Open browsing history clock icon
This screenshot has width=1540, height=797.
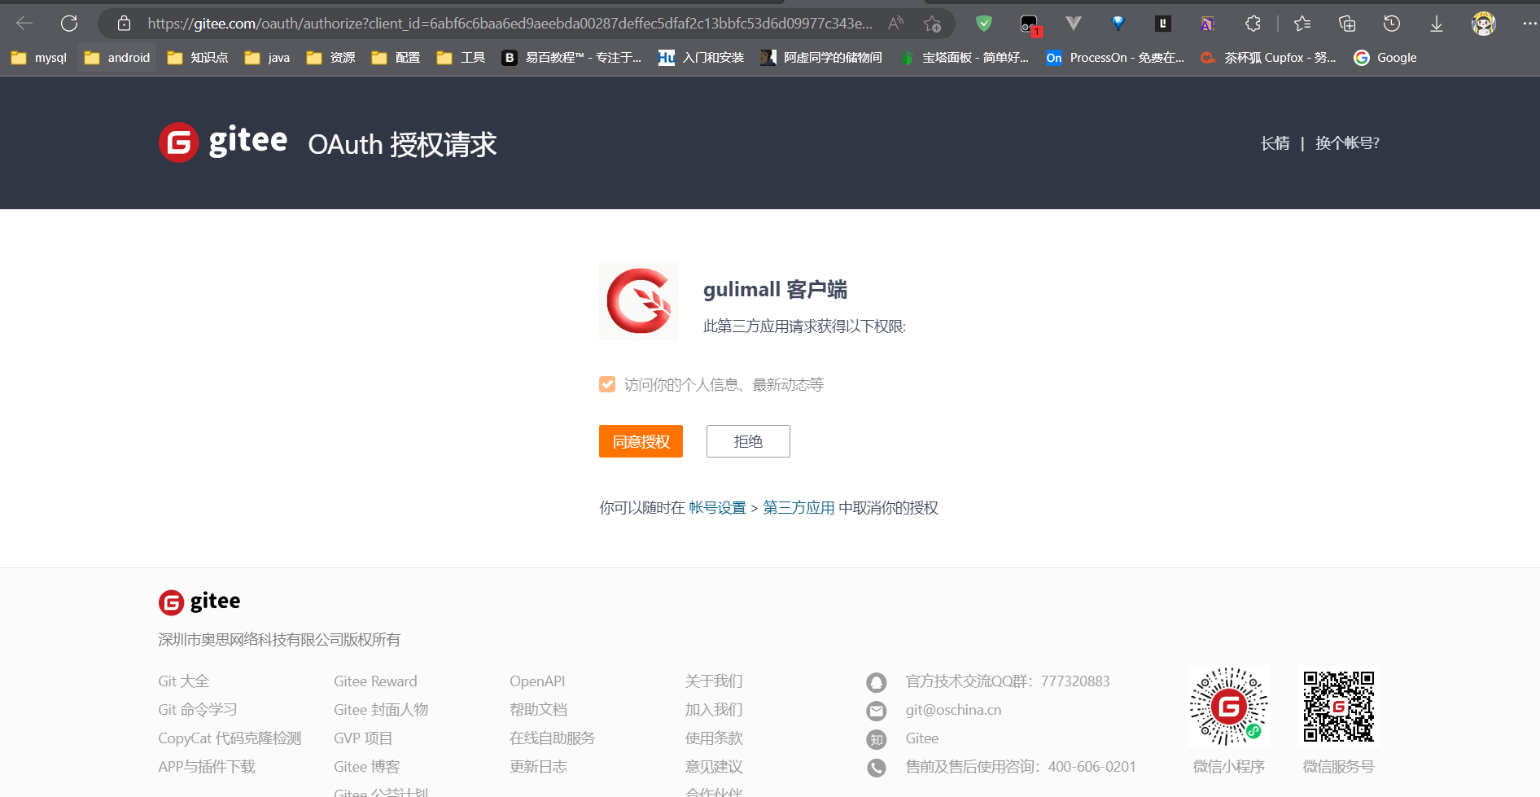click(1392, 24)
